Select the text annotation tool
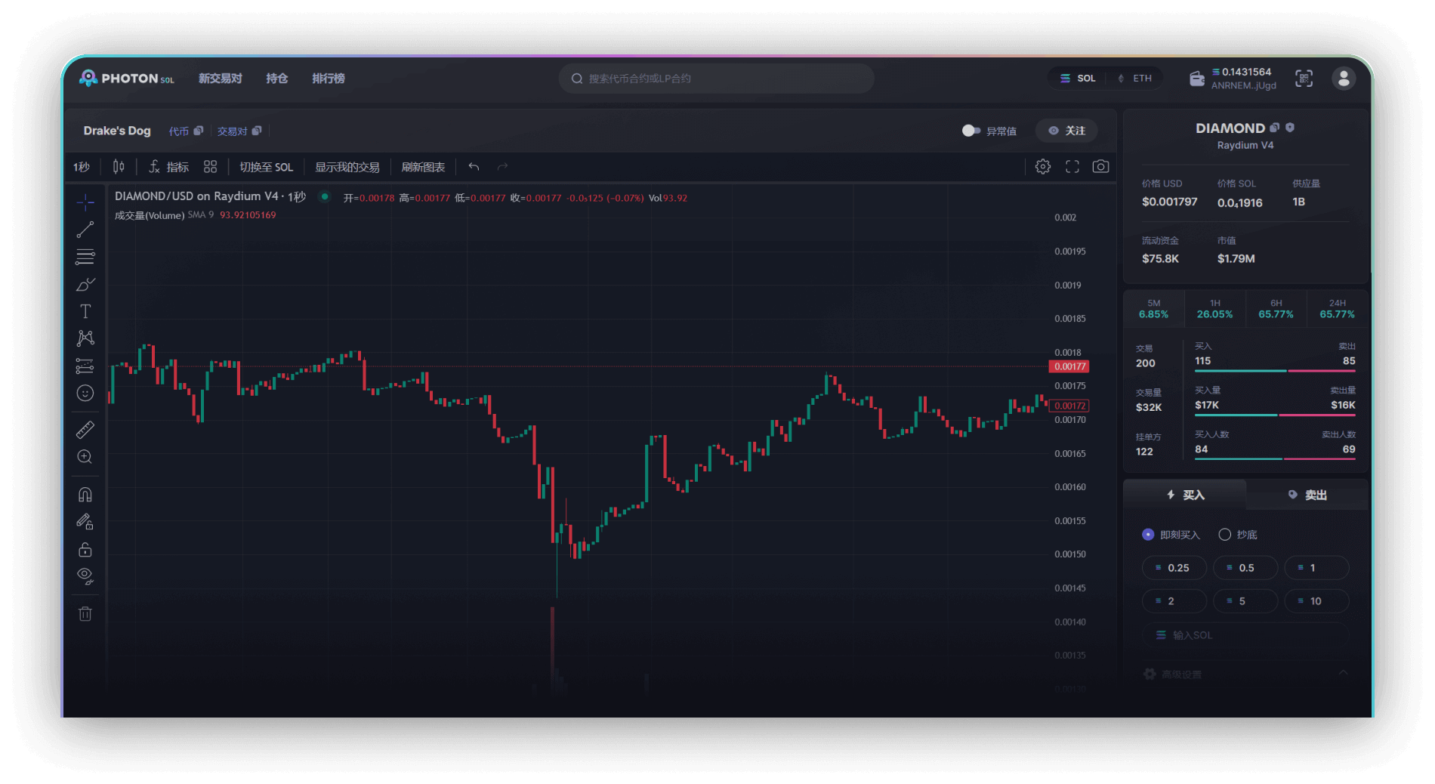Viewport: 1435px width, 784px height. tap(85, 311)
